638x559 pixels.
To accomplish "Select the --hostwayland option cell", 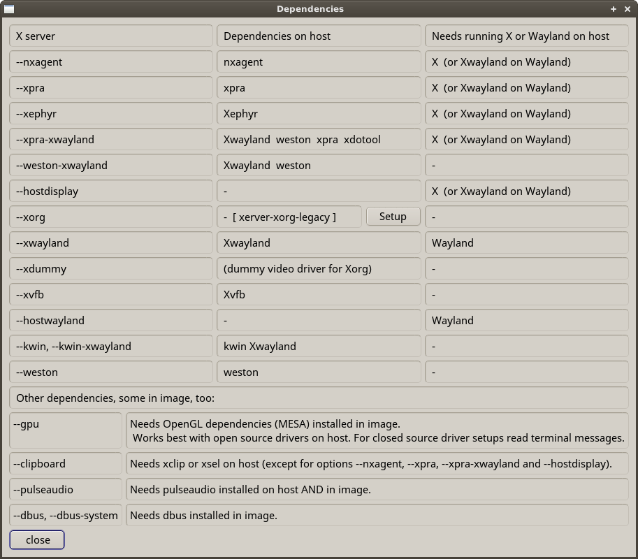I will 111,321.
